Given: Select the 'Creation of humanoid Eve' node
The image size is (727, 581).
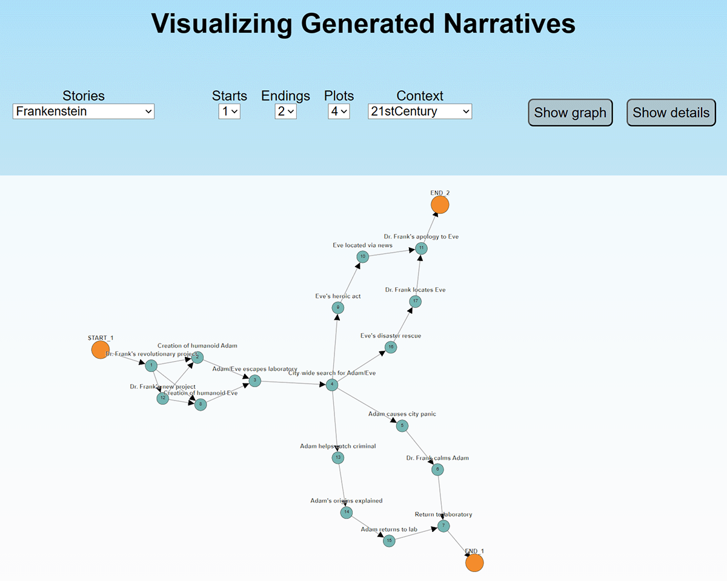Looking at the screenshot, I should [201, 404].
